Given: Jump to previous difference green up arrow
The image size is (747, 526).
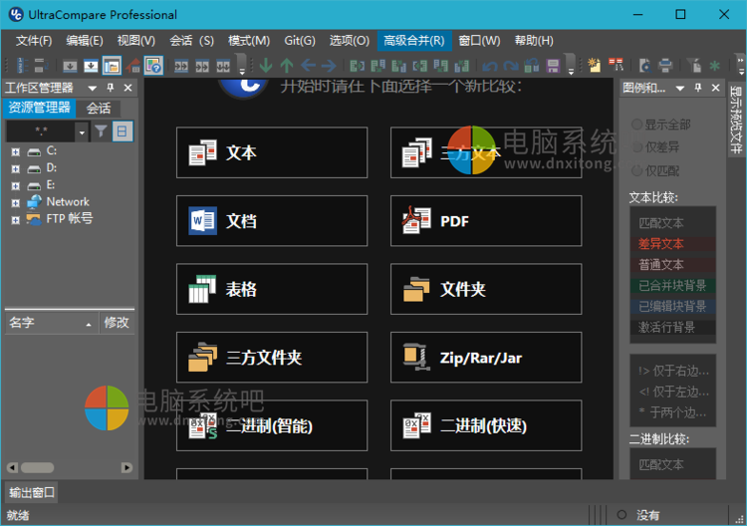Looking at the screenshot, I should pyautogui.click(x=286, y=66).
